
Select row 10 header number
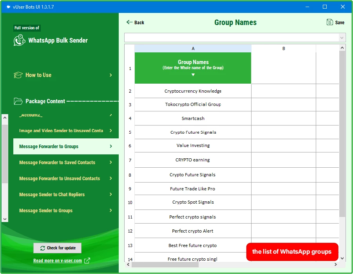[x=130, y=202]
